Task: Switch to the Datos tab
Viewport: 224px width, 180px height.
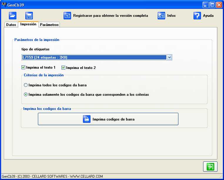Action: tap(11, 25)
